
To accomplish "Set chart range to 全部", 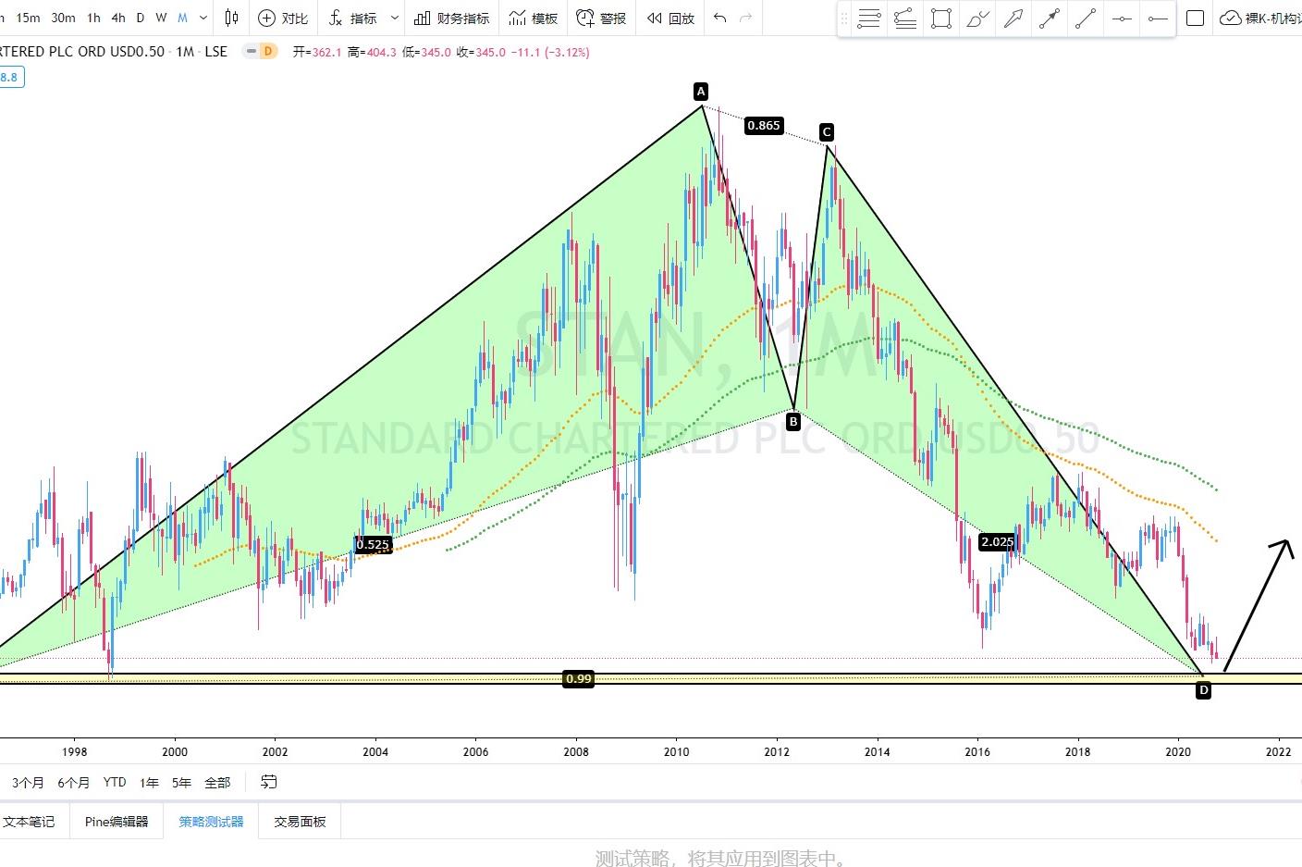I will [217, 782].
